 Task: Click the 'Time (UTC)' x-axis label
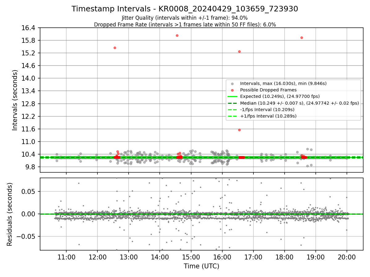[201, 266]
